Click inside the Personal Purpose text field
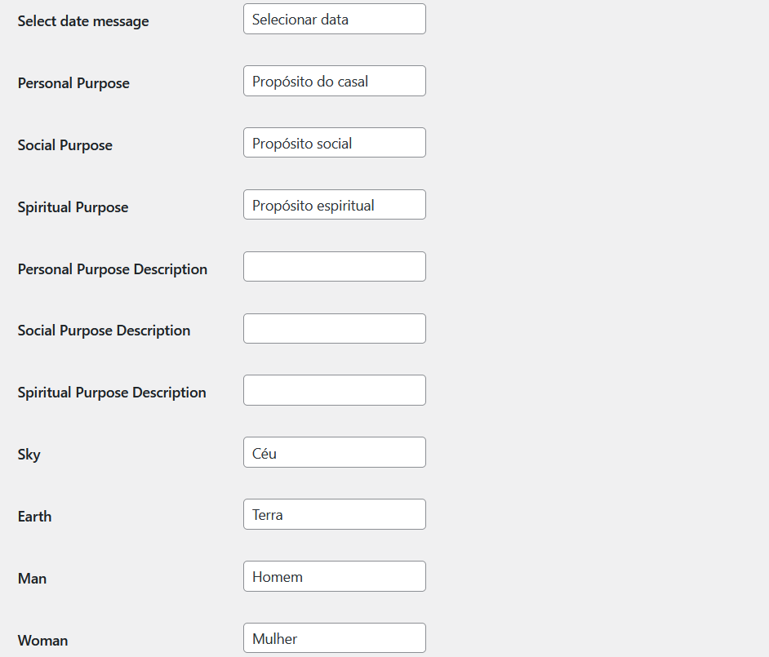Image resolution: width=769 pixels, height=657 pixels. point(334,80)
